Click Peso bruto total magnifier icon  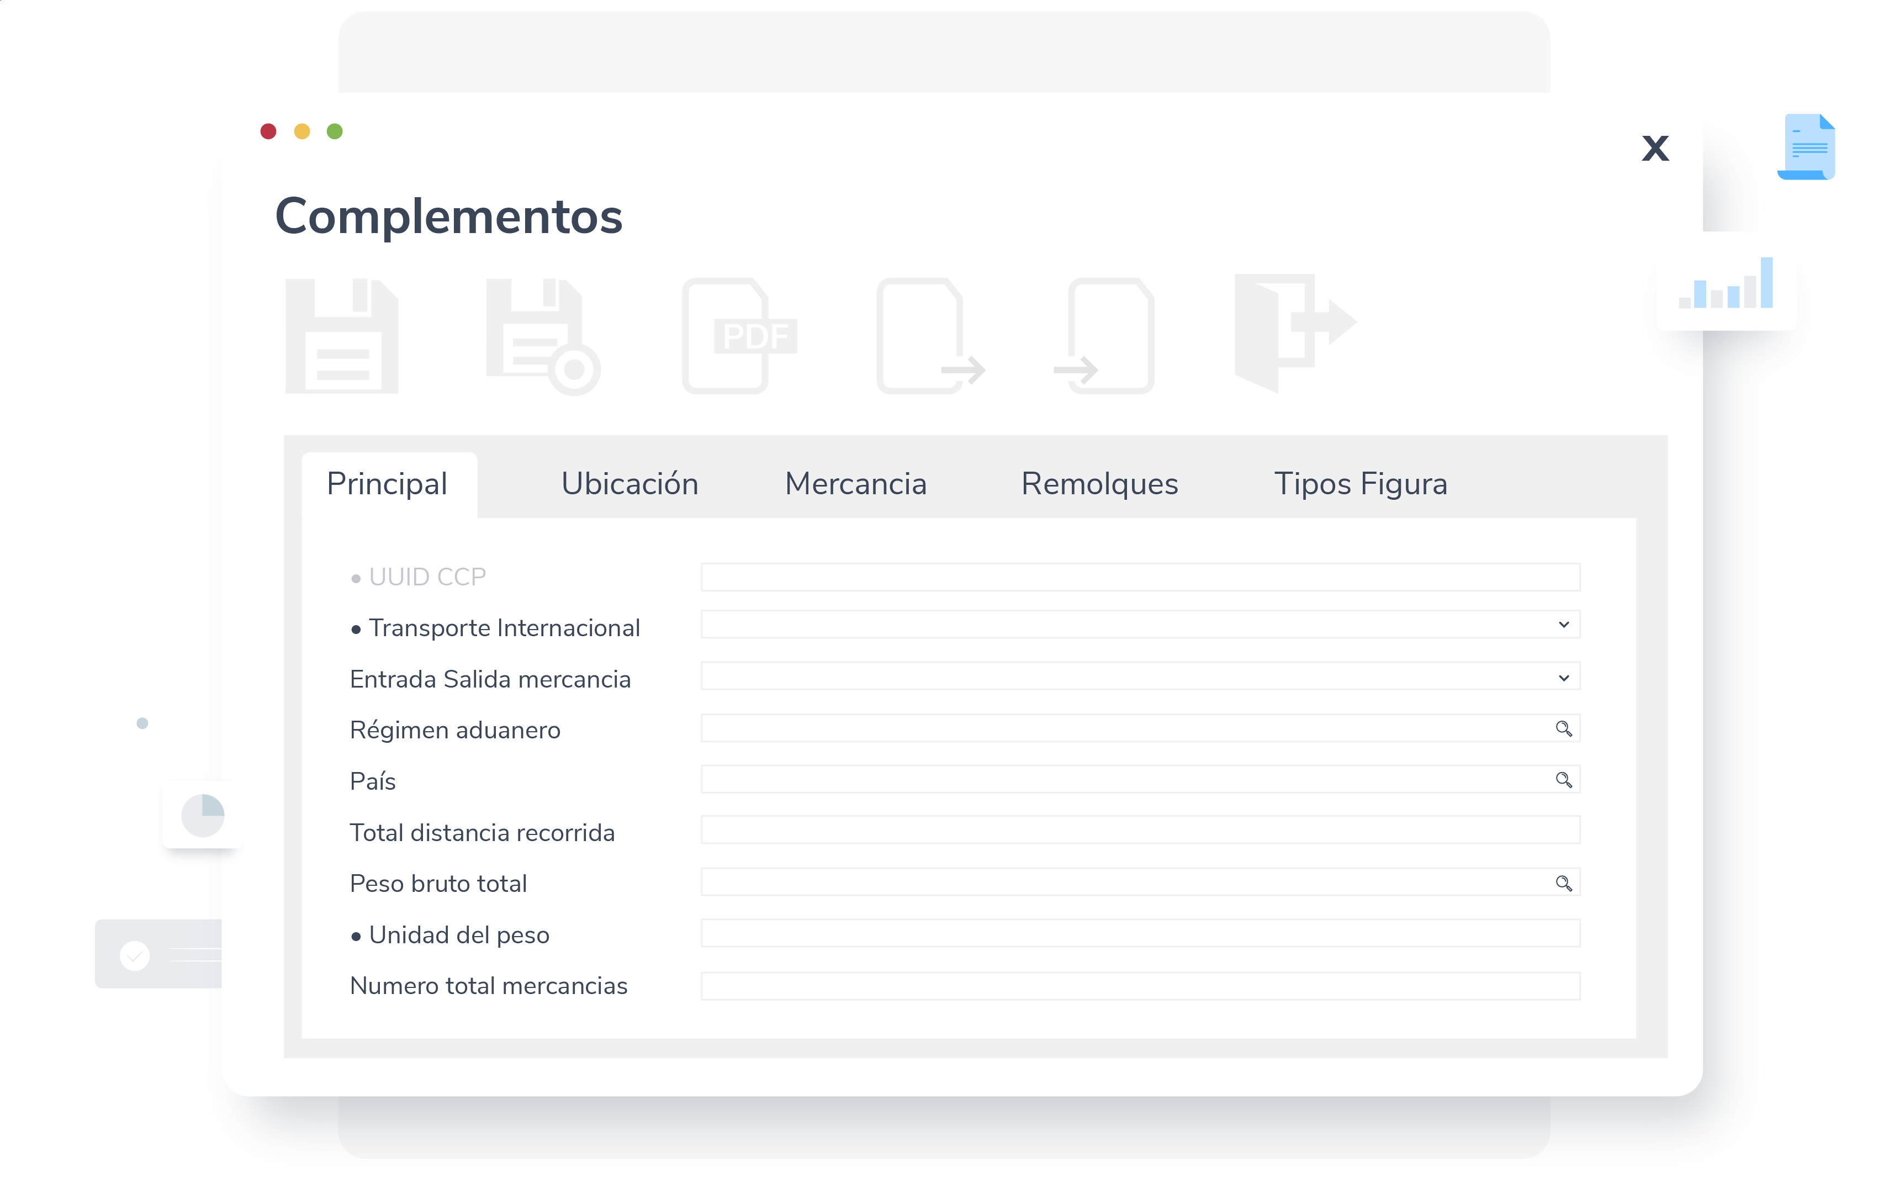[1563, 883]
